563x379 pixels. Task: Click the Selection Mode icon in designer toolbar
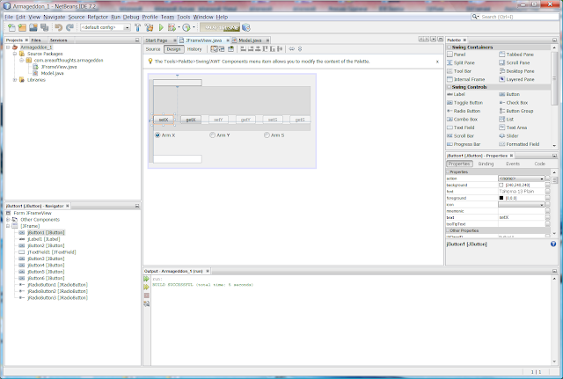[214, 49]
